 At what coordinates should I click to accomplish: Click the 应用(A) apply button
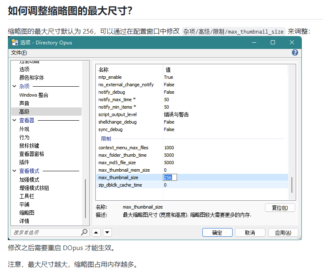(283, 233)
